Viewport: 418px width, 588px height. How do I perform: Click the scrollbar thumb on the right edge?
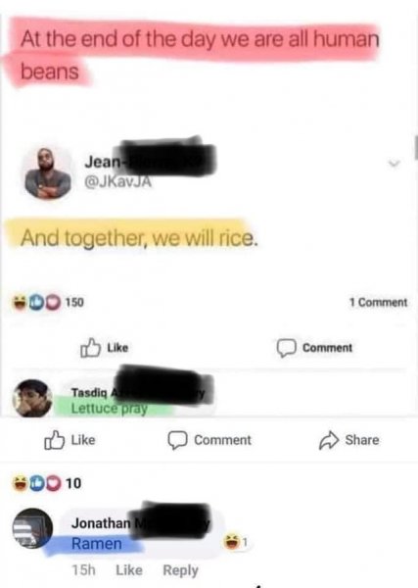coord(416,148)
